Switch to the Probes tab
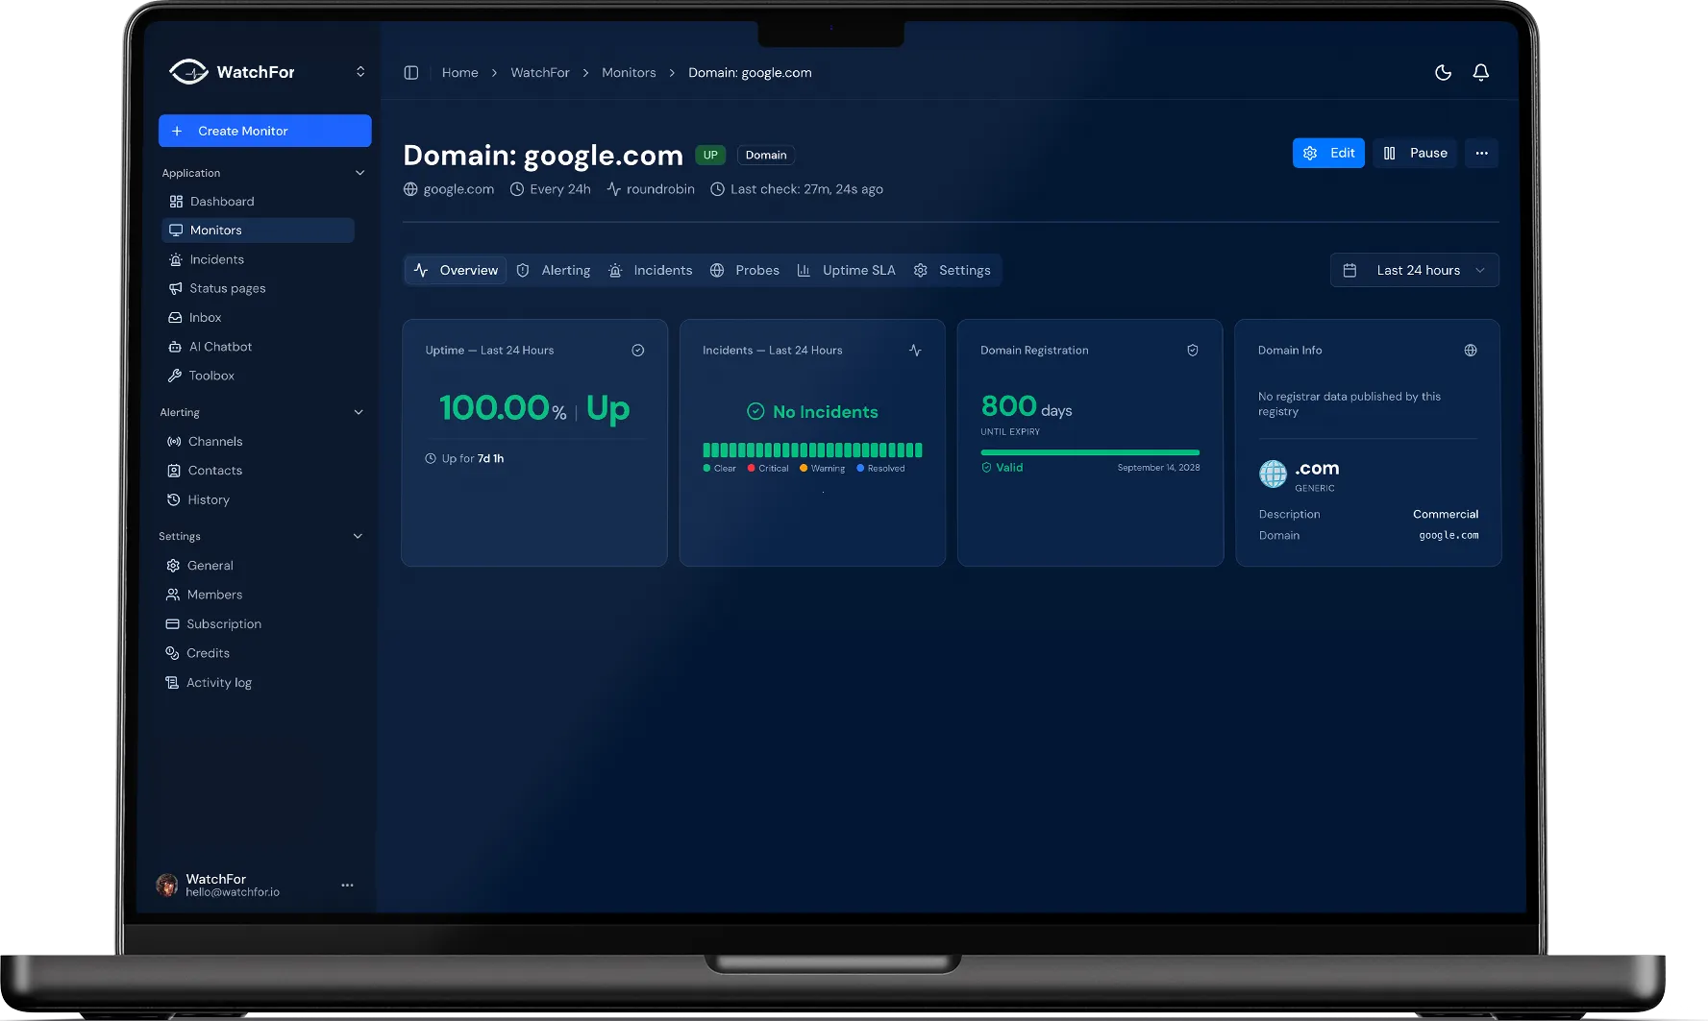 click(x=745, y=271)
